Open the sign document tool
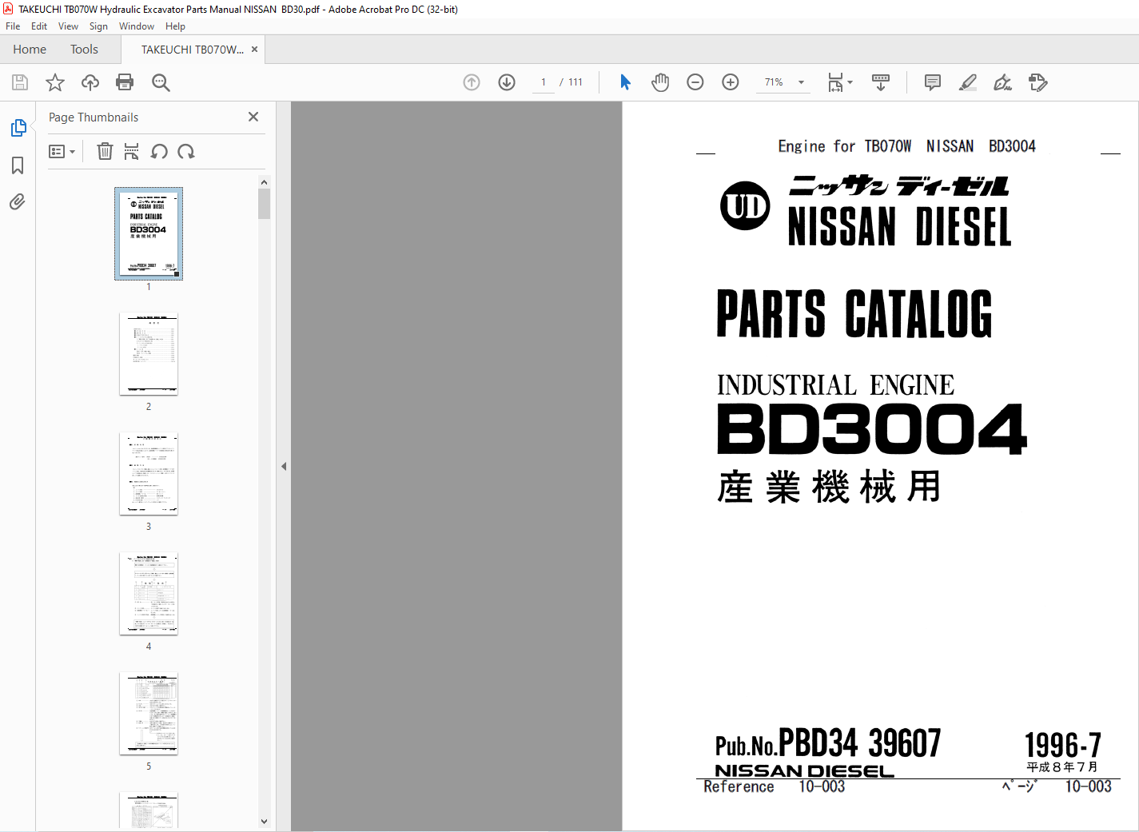This screenshot has height=832, width=1139. point(1002,82)
